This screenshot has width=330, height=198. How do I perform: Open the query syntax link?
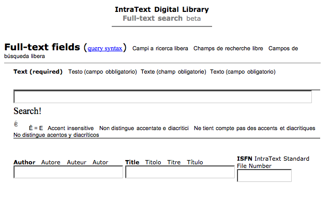pyautogui.click(x=105, y=48)
